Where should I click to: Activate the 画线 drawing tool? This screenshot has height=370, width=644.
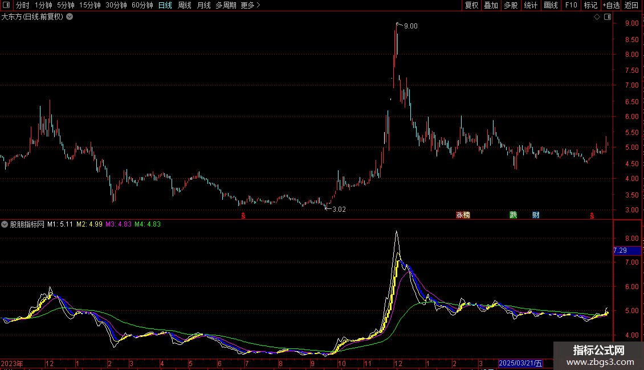551,5
